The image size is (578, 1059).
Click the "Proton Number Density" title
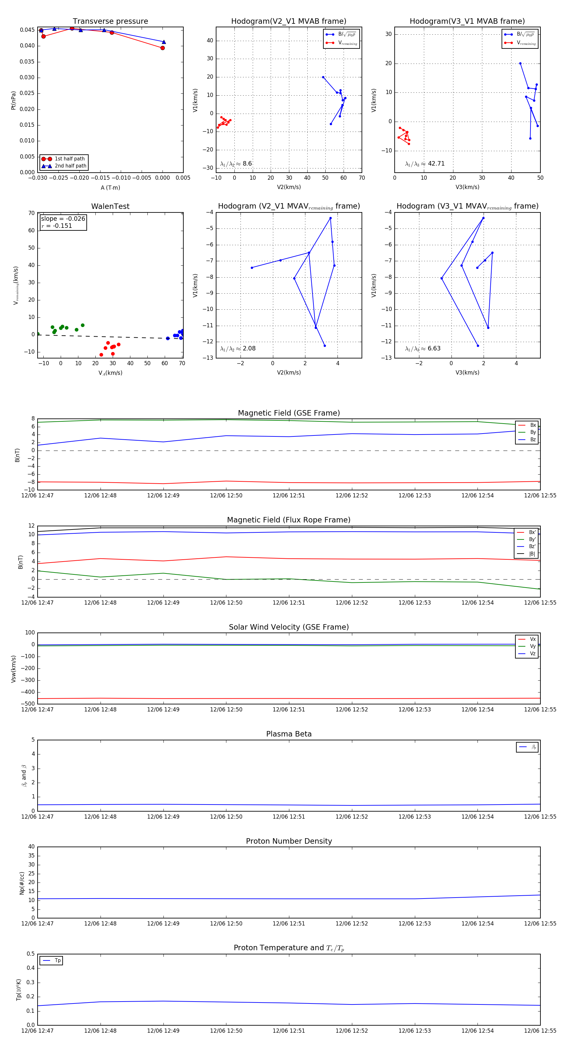pos(289,841)
